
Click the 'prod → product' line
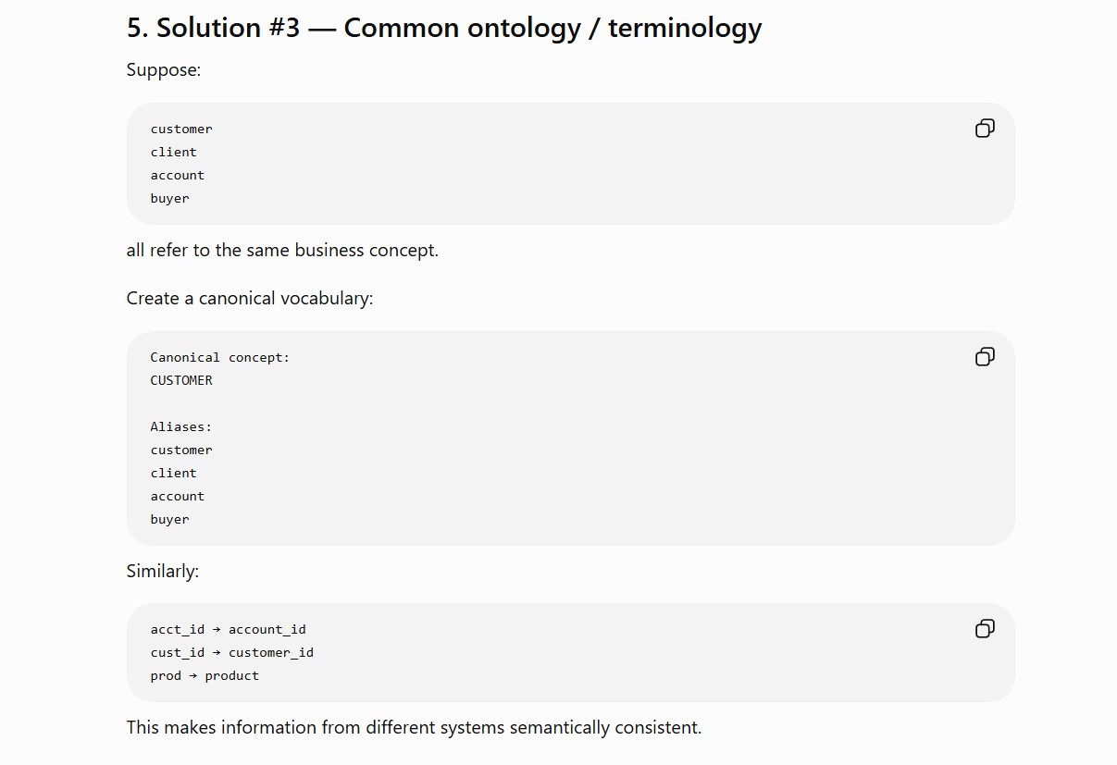click(205, 676)
